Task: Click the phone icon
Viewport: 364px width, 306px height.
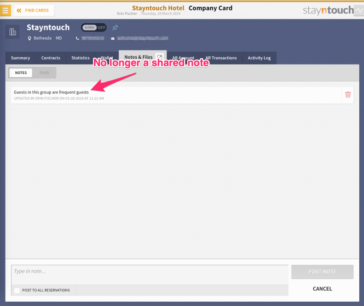Action: pos(78,38)
